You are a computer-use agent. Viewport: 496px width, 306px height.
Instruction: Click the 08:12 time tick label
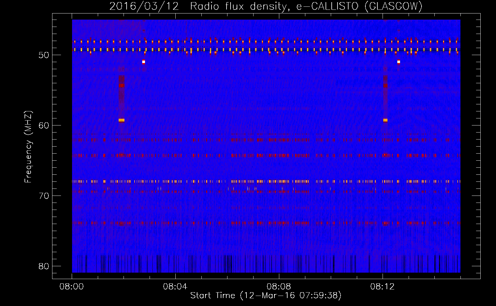tap(382, 287)
